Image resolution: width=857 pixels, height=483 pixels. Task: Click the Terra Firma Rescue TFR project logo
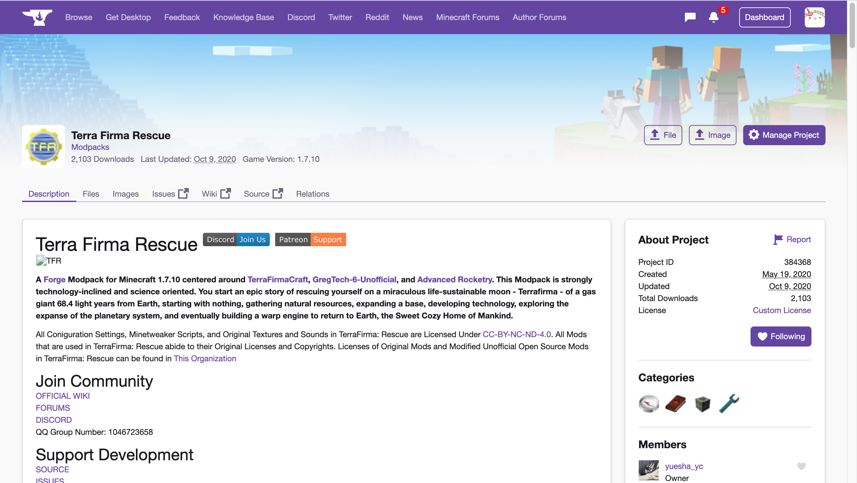pos(44,147)
